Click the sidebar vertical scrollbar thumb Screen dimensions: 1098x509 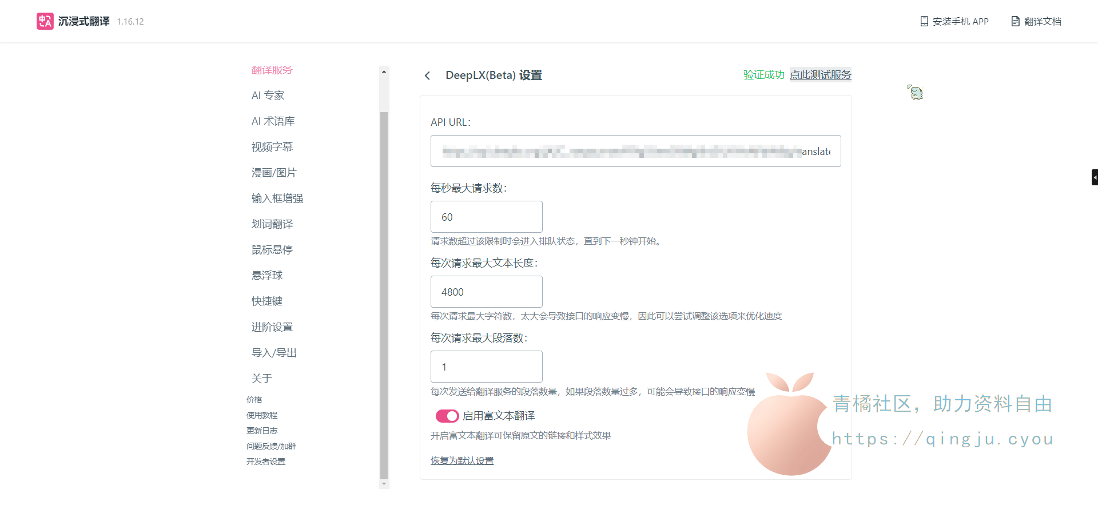(x=384, y=295)
